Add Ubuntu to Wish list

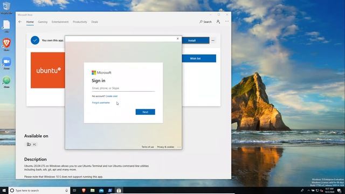[199, 59]
